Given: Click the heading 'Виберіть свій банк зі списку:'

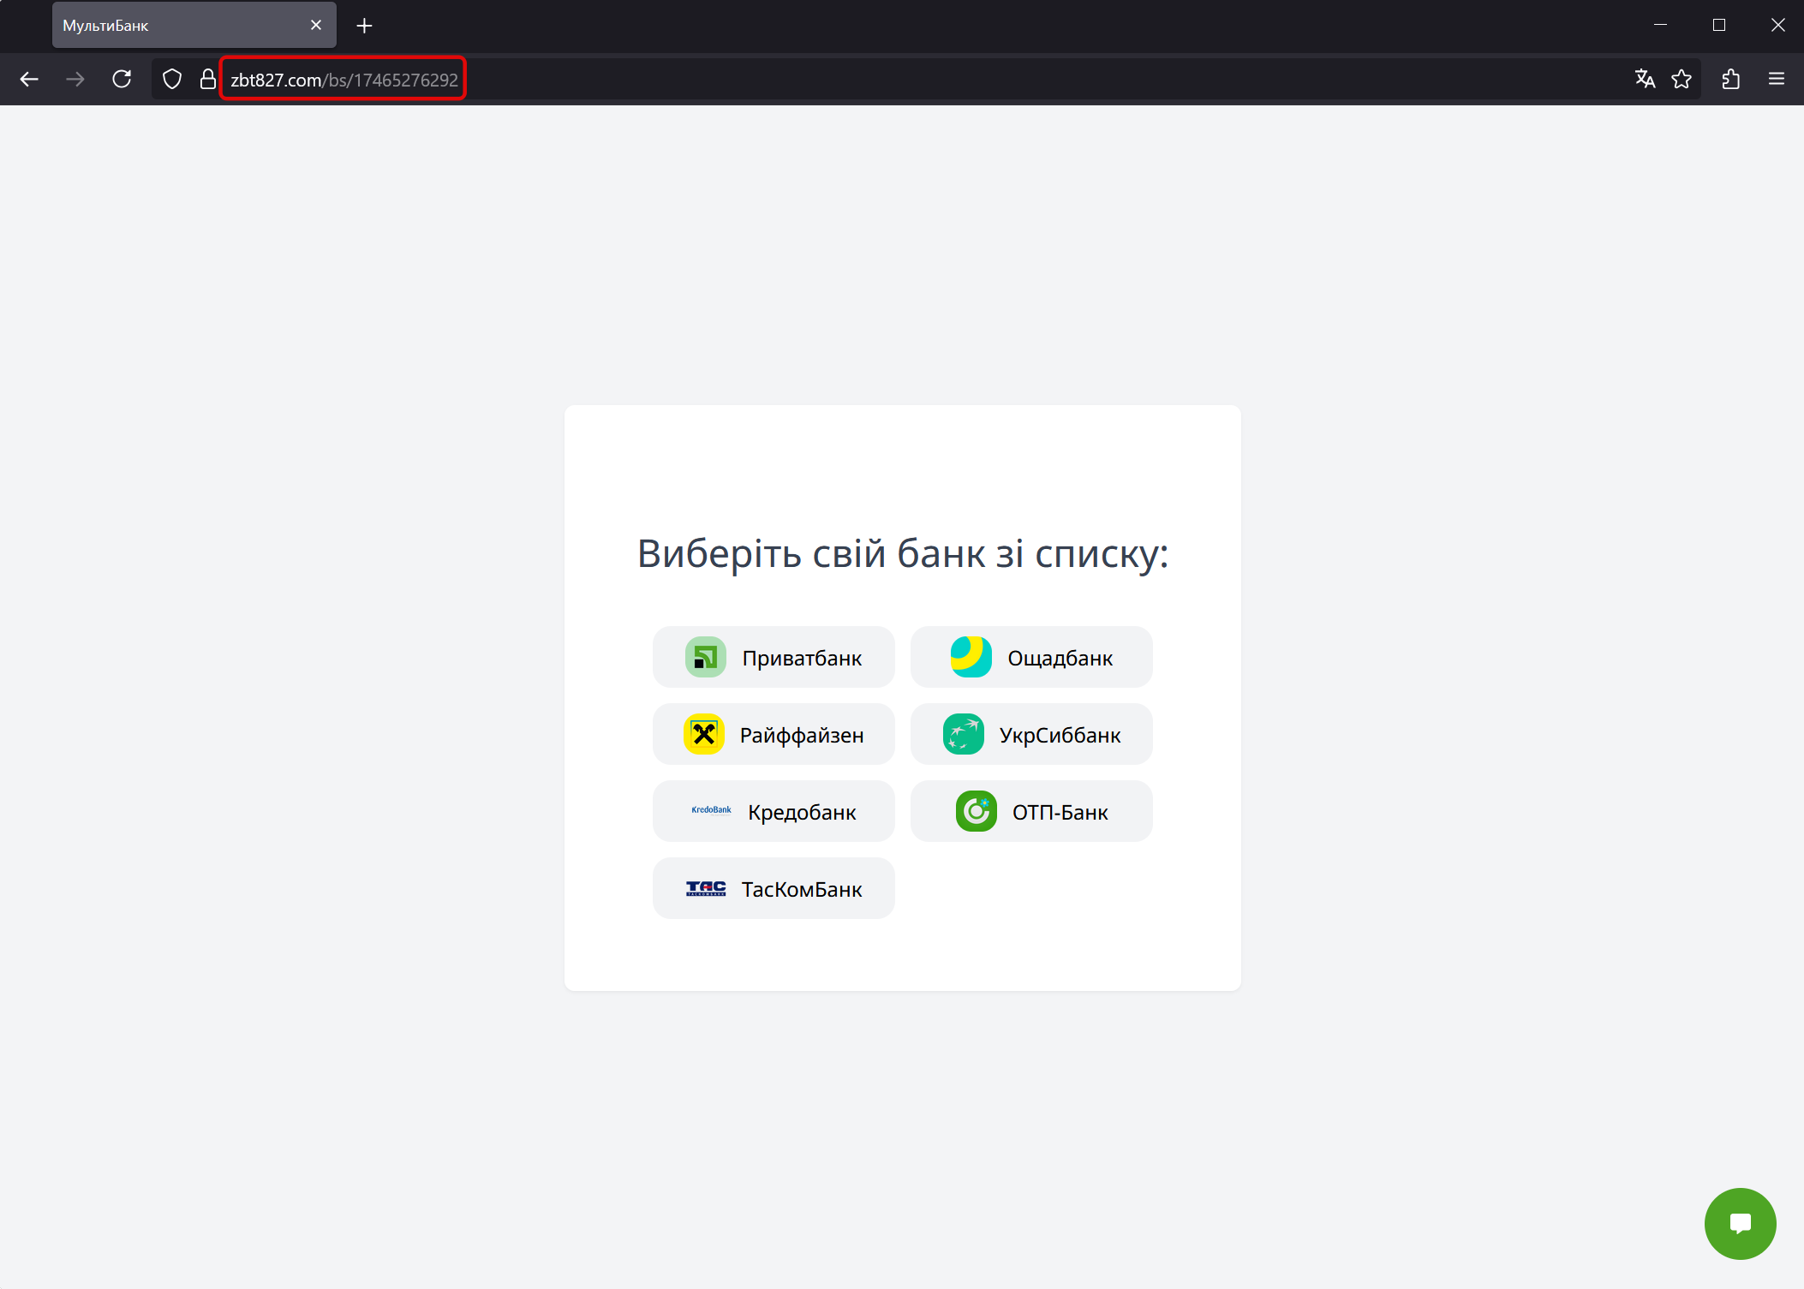Looking at the screenshot, I should click(903, 554).
